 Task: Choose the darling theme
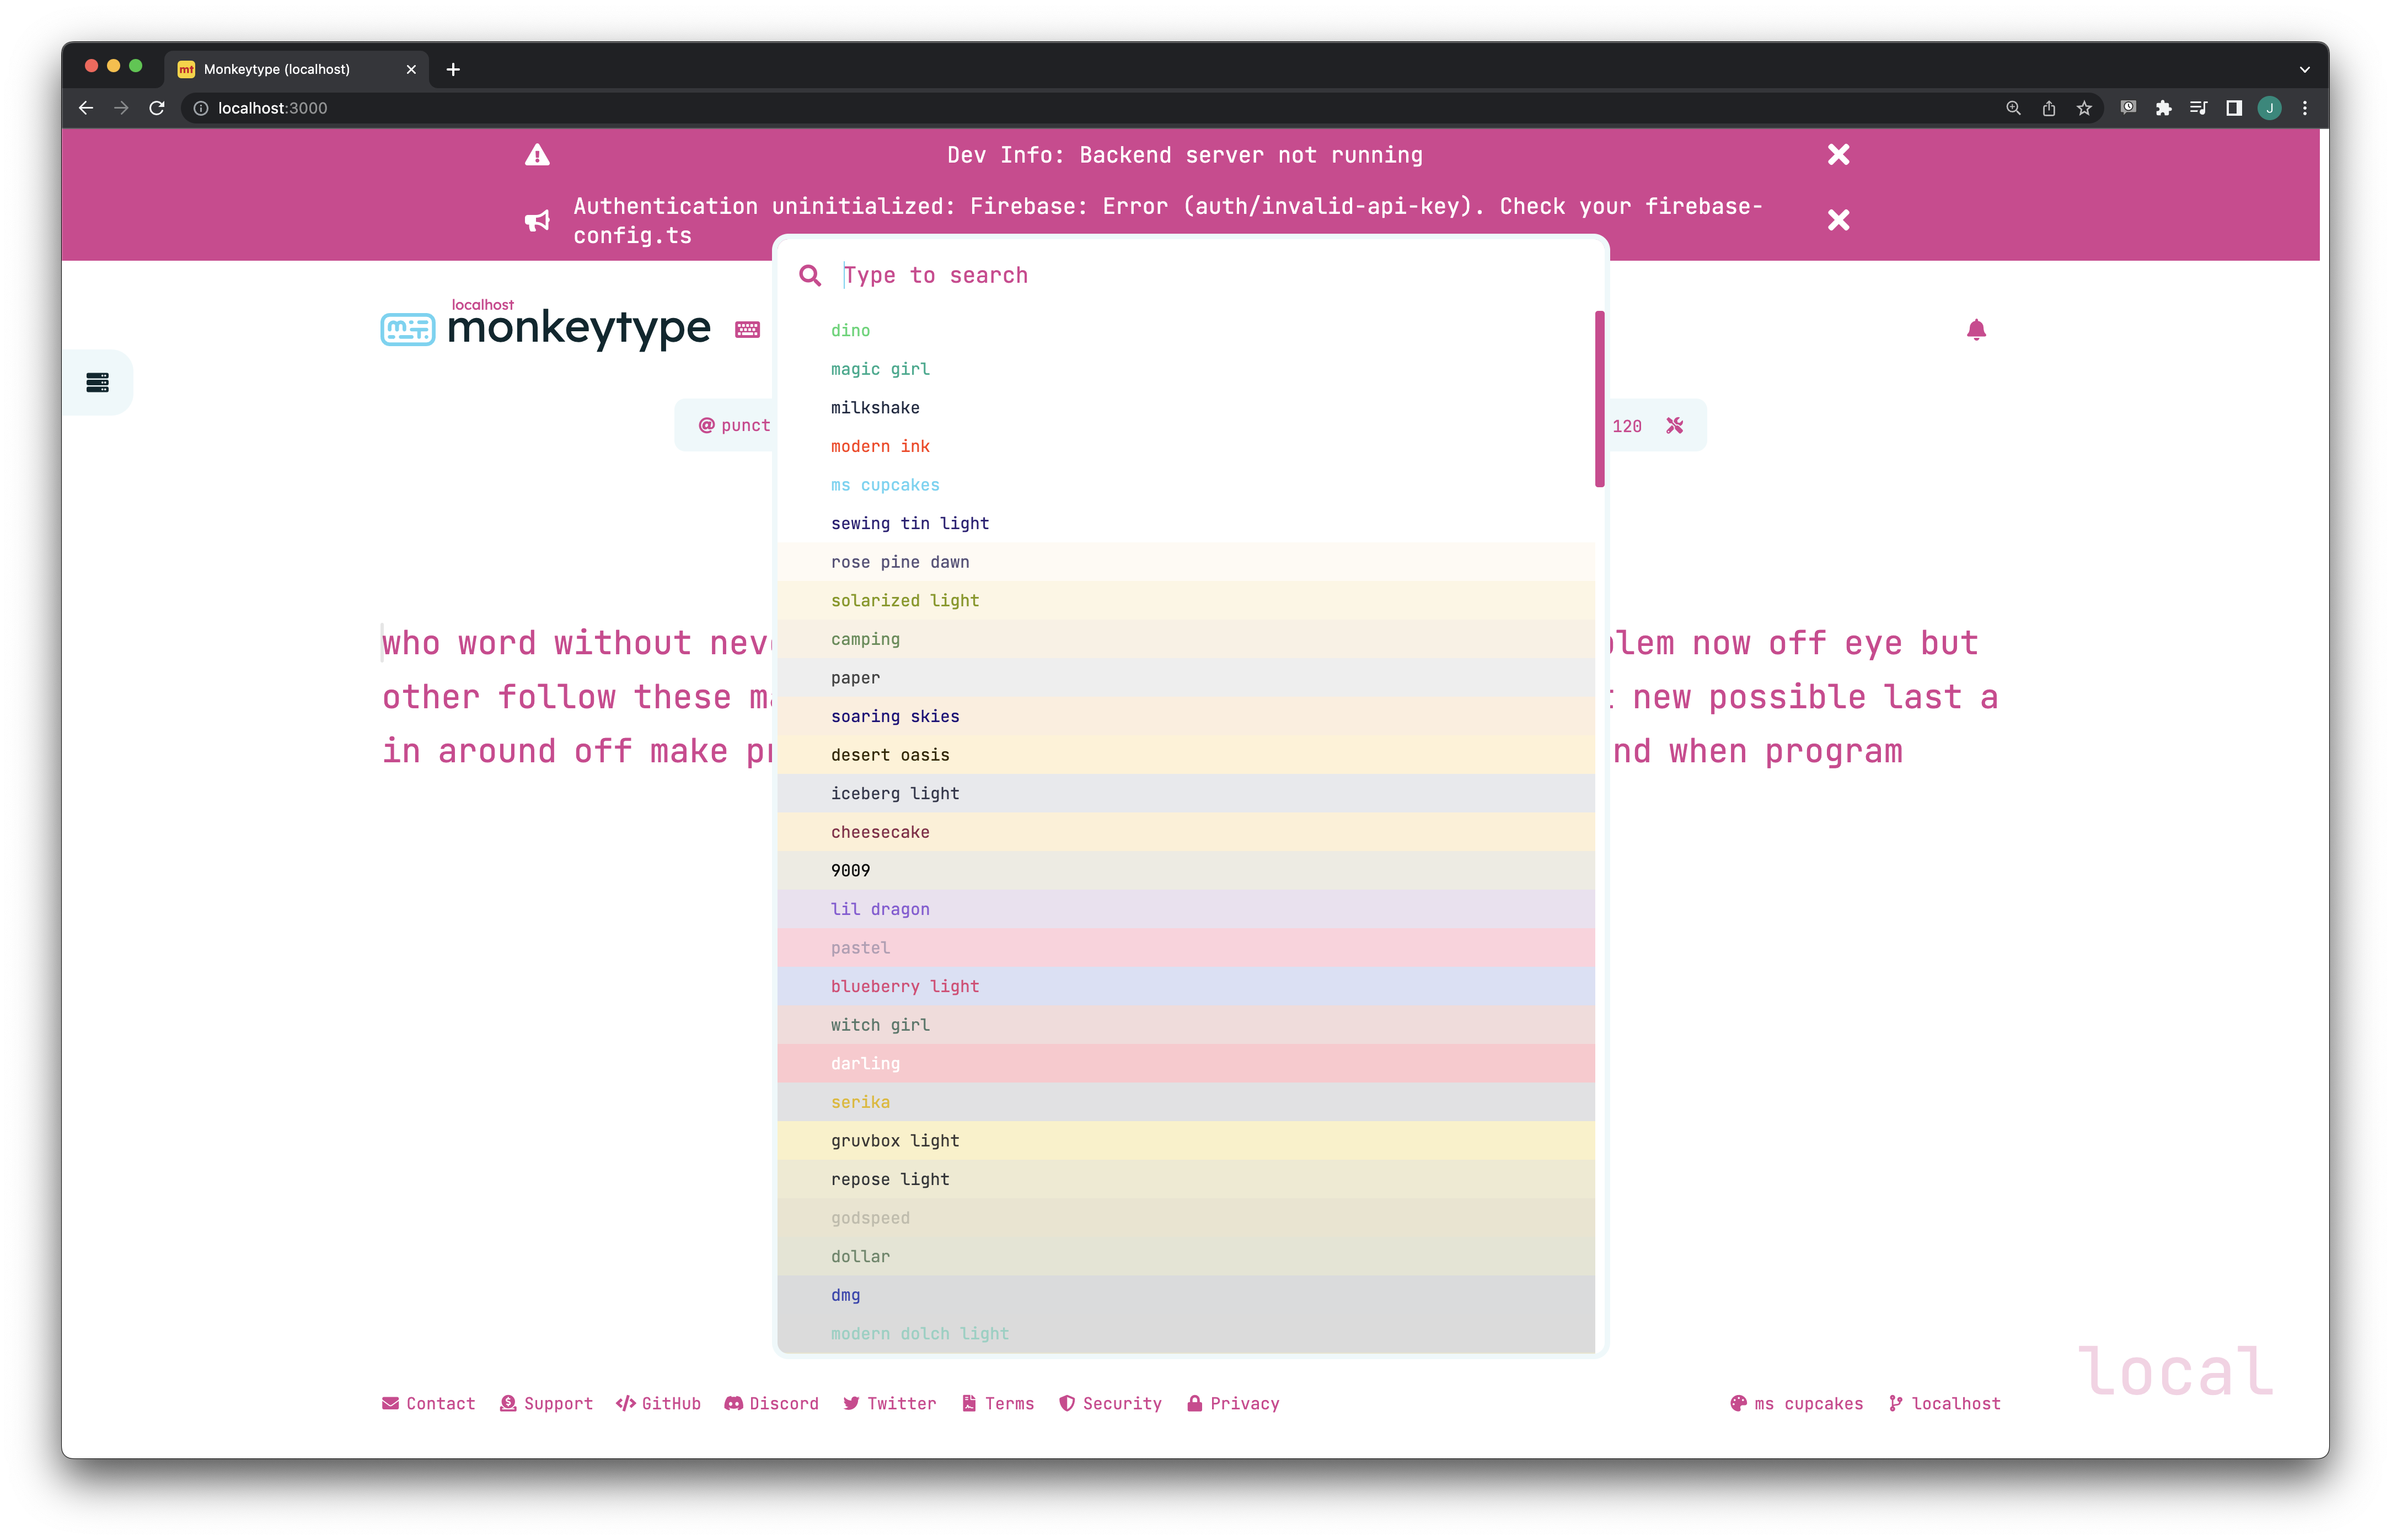(x=1187, y=1064)
